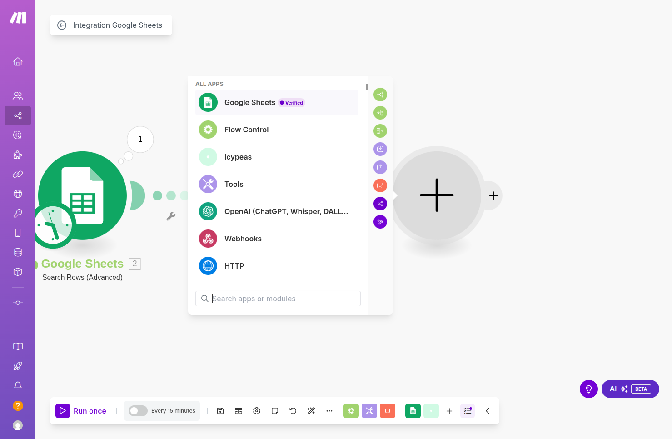Viewport: 672px width, 439px height.
Task: Open Data structures cube icon
Action: (x=18, y=272)
